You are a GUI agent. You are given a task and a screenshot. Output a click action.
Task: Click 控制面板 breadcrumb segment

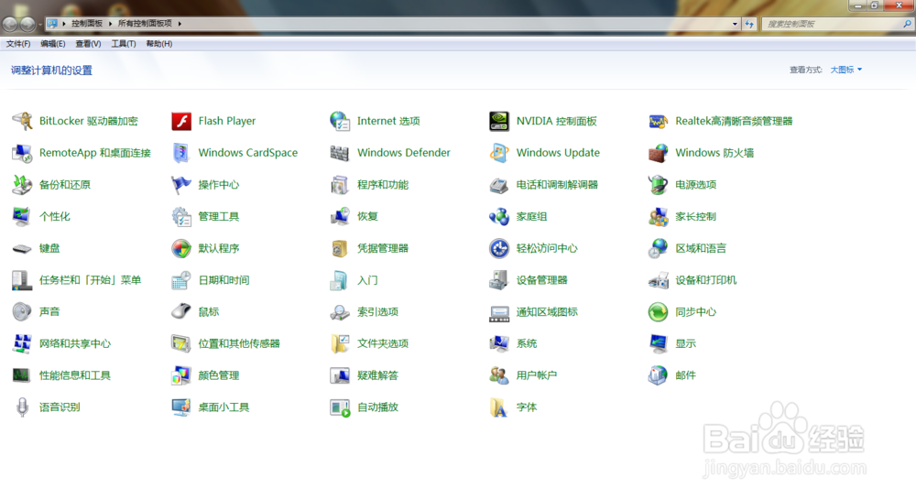[x=87, y=24]
